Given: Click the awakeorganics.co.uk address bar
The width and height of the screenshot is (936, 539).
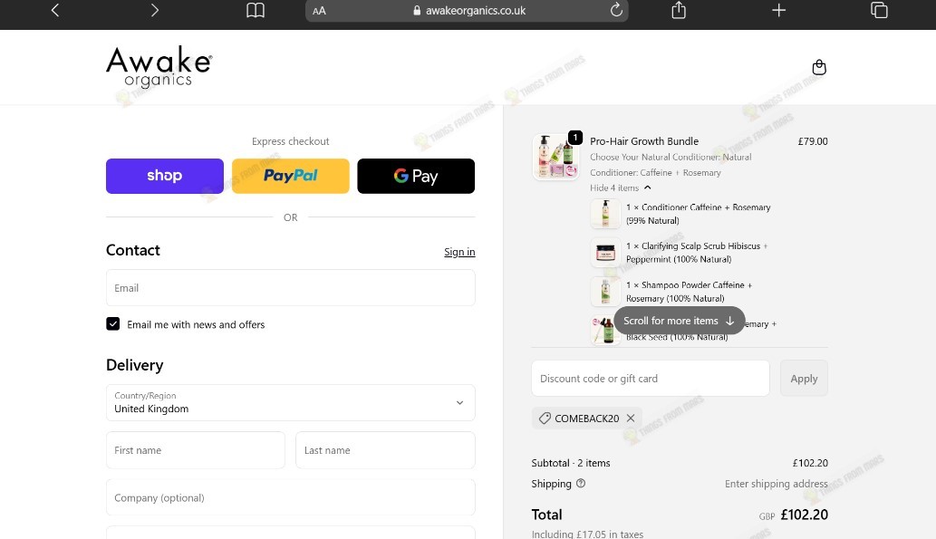Looking at the screenshot, I should click(x=467, y=11).
